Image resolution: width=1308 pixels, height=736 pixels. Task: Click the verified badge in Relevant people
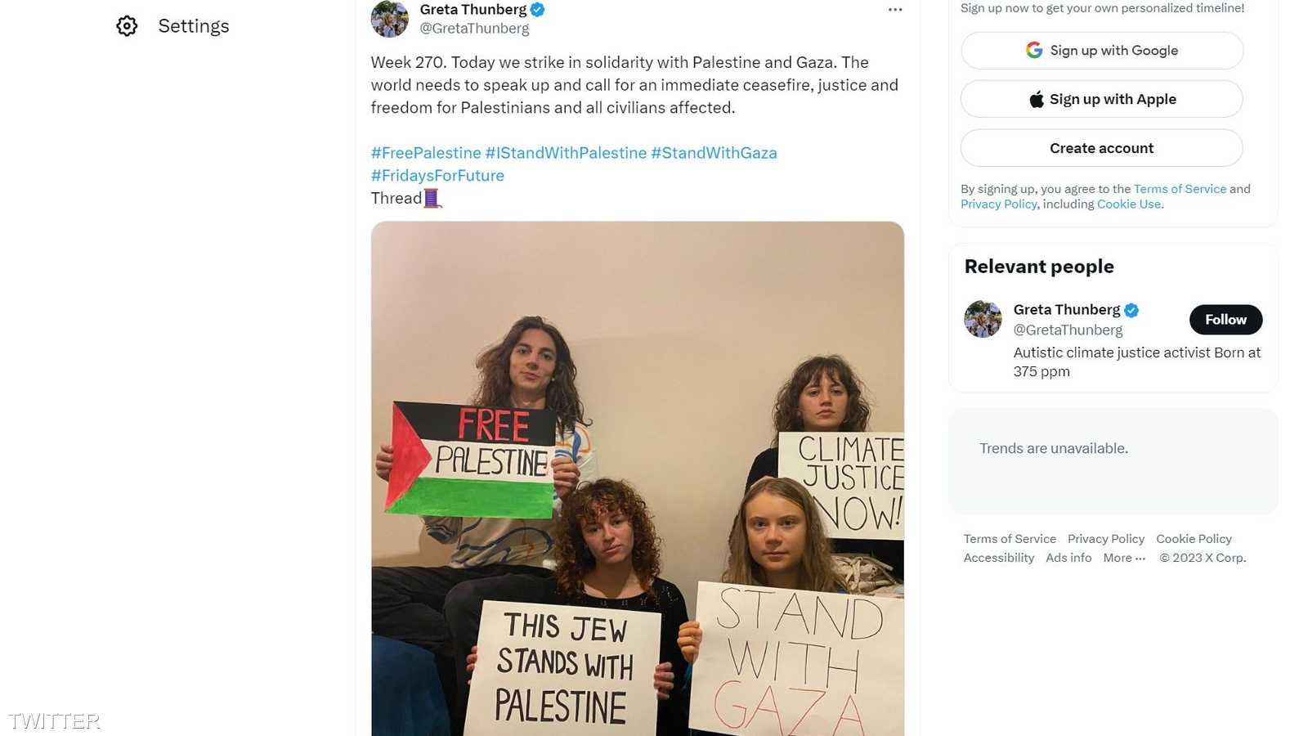[x=1131, y=310]
